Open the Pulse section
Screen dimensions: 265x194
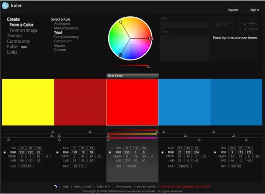(12, 47)
